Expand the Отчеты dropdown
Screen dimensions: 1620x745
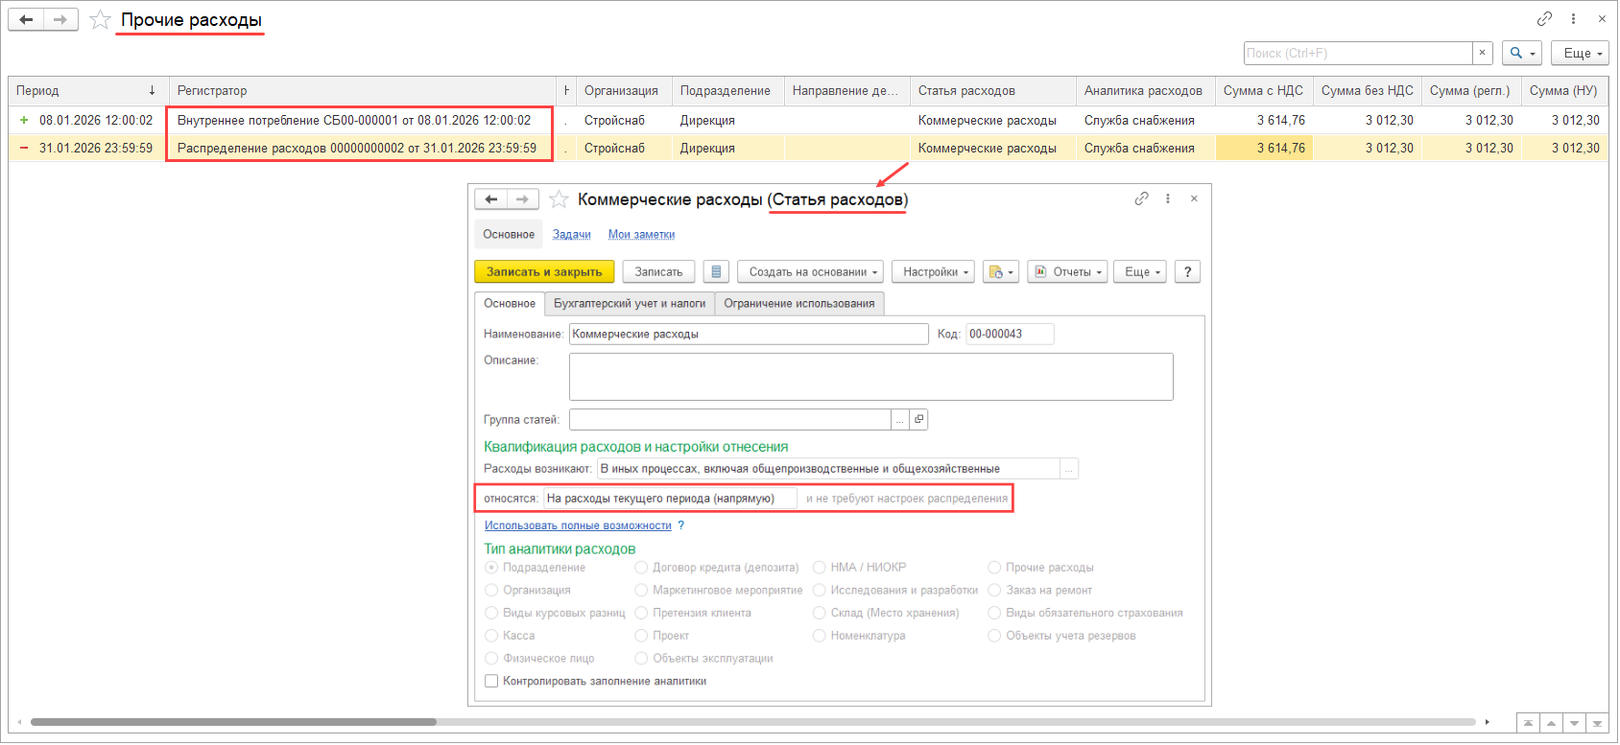coord(1067,272)
